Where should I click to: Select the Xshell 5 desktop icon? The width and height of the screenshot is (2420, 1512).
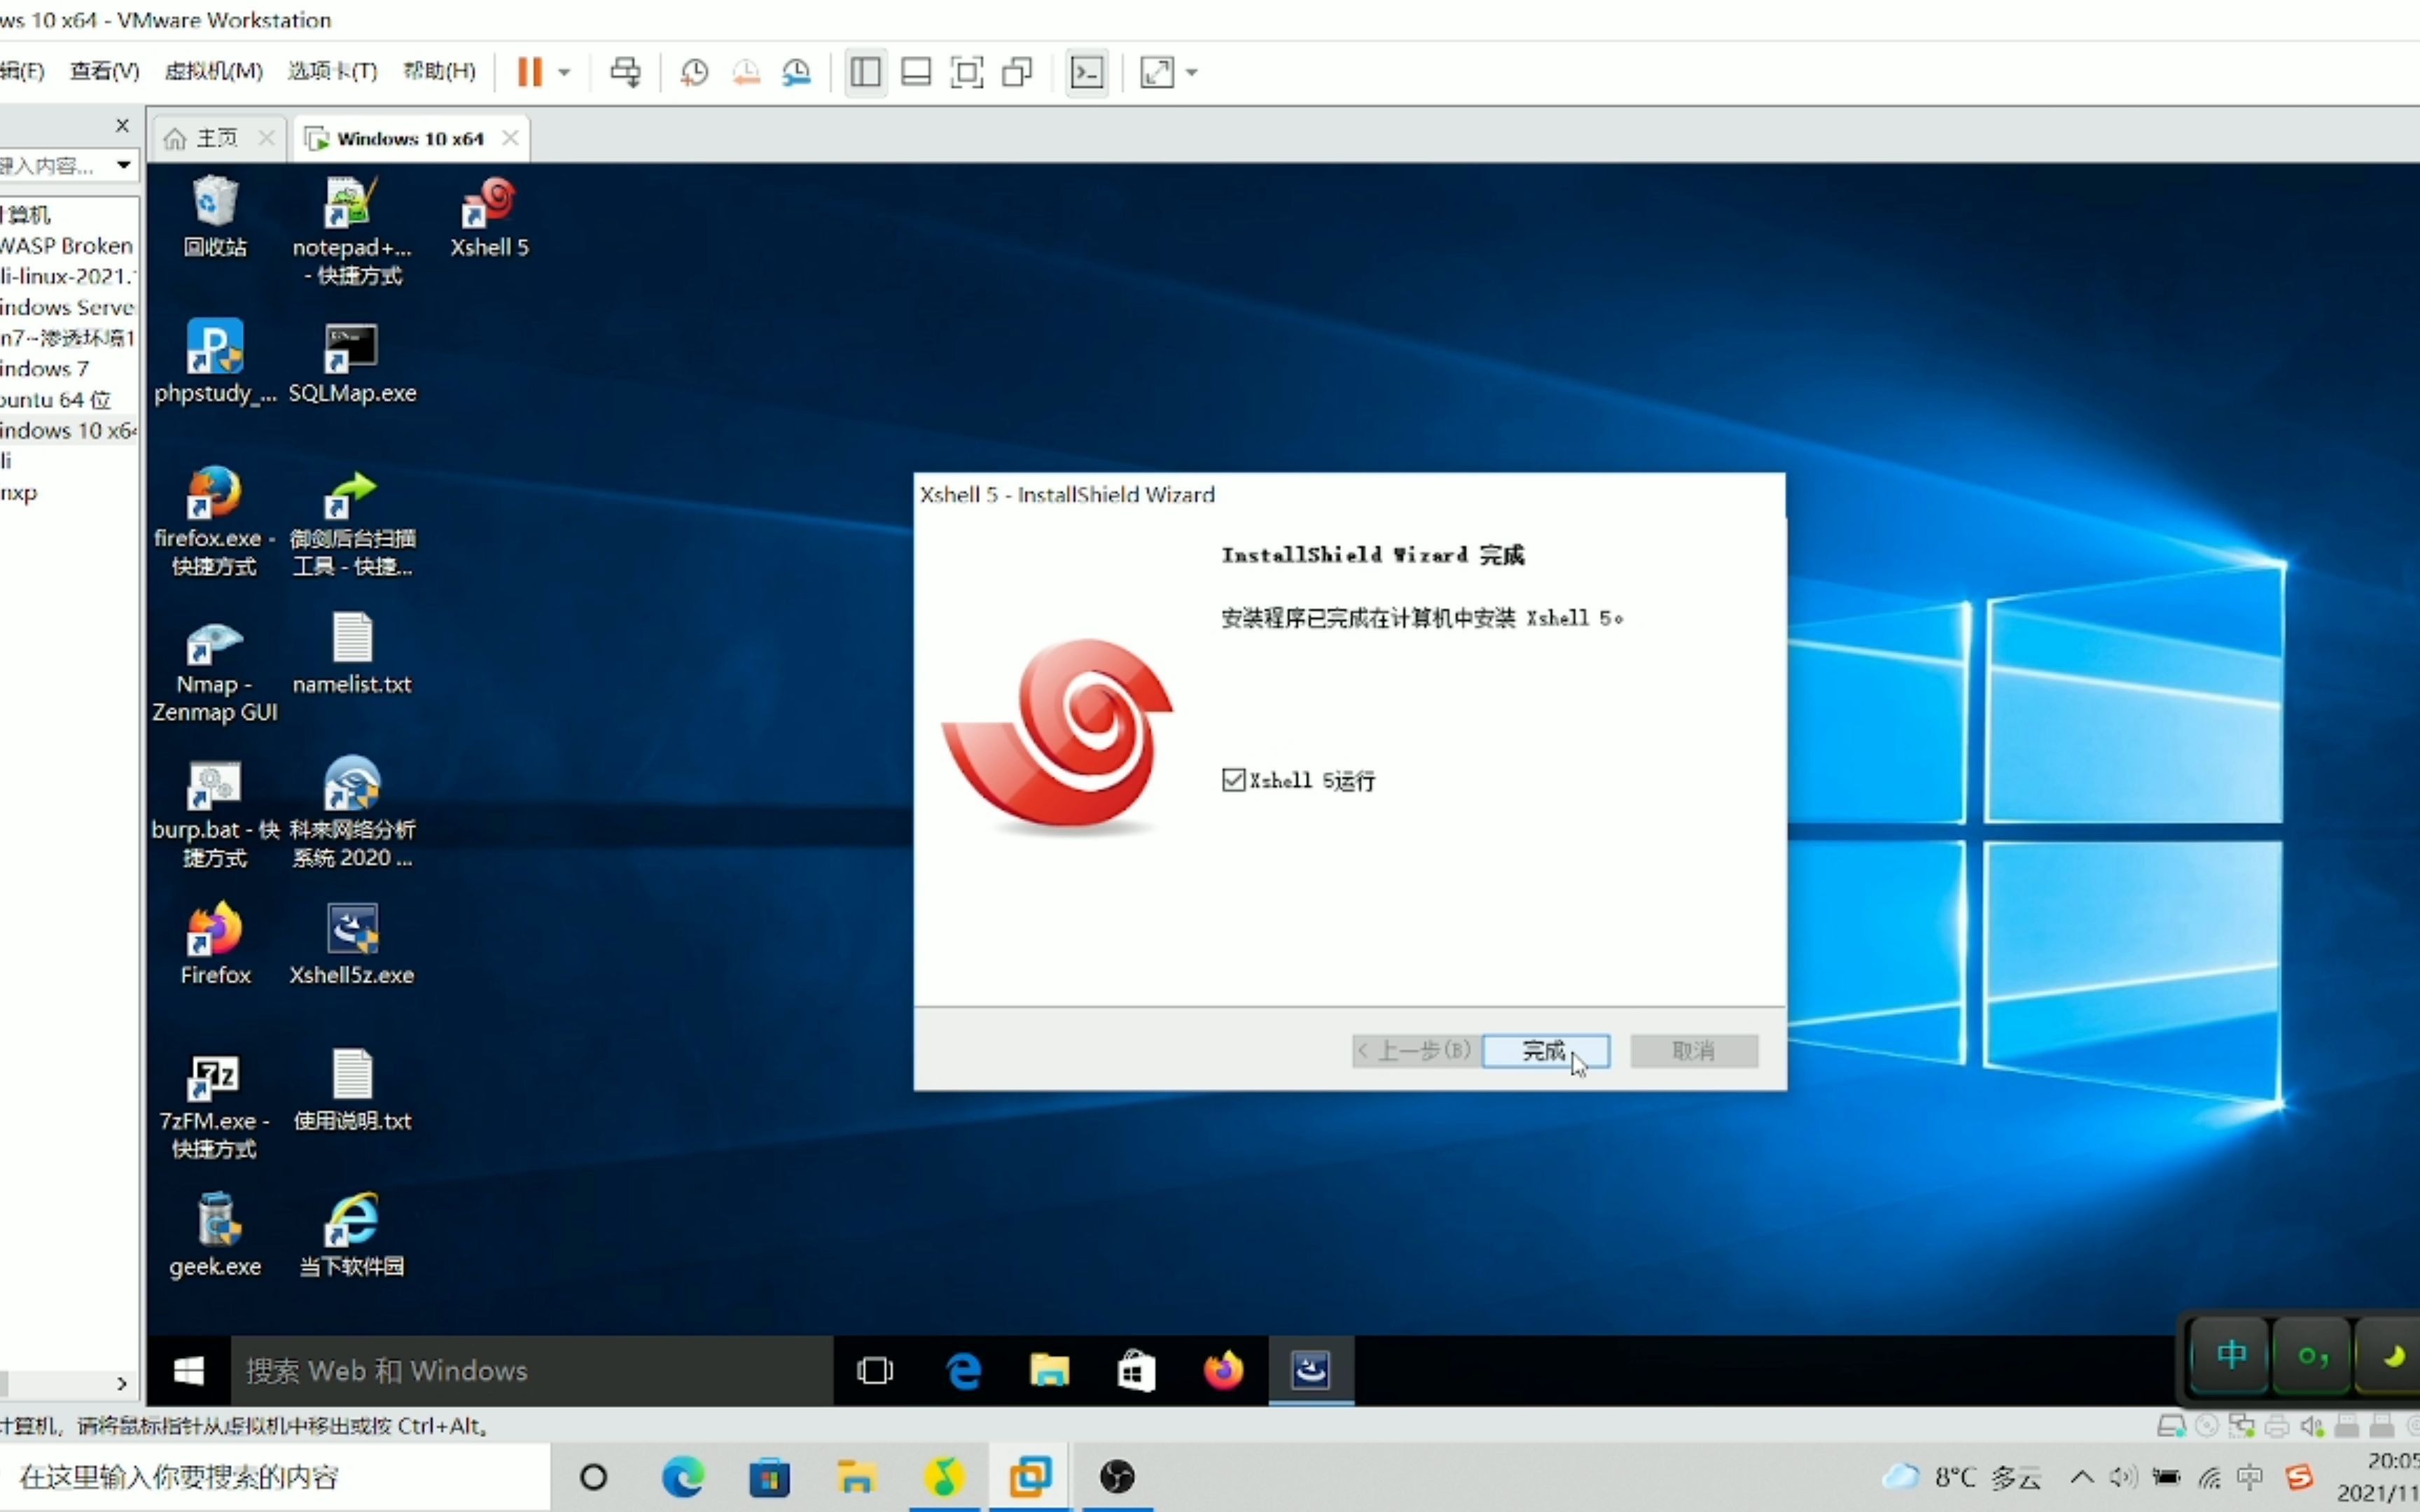coord(489,216)
